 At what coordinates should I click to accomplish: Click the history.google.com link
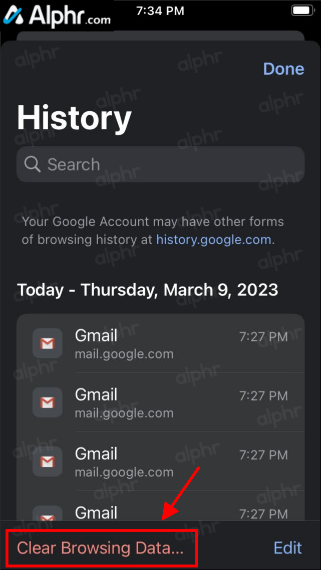213,240
